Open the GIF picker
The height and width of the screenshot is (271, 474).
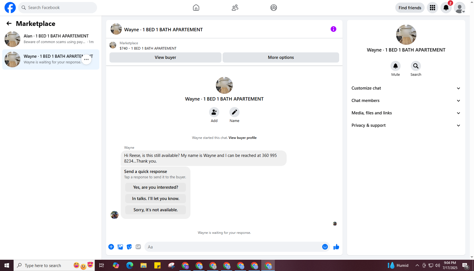(138, 247)
